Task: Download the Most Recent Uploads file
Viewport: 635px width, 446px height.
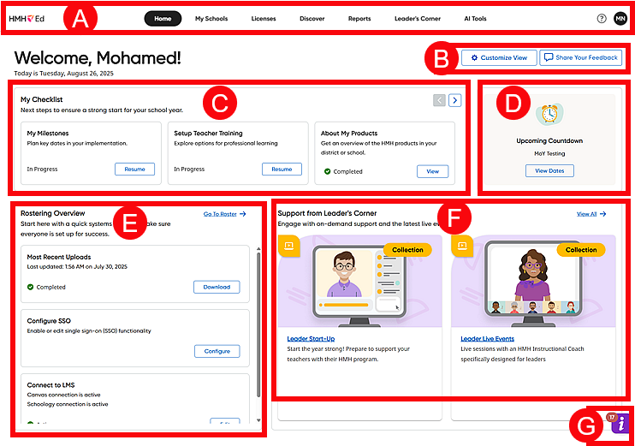Action: click(x=217, y=287)
